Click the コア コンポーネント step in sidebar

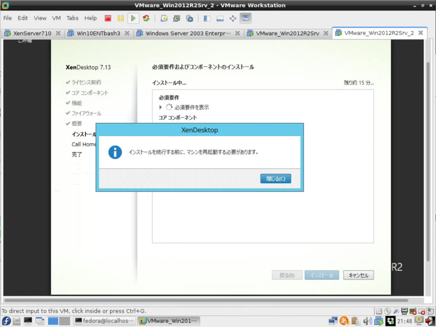tap(89, 93)
